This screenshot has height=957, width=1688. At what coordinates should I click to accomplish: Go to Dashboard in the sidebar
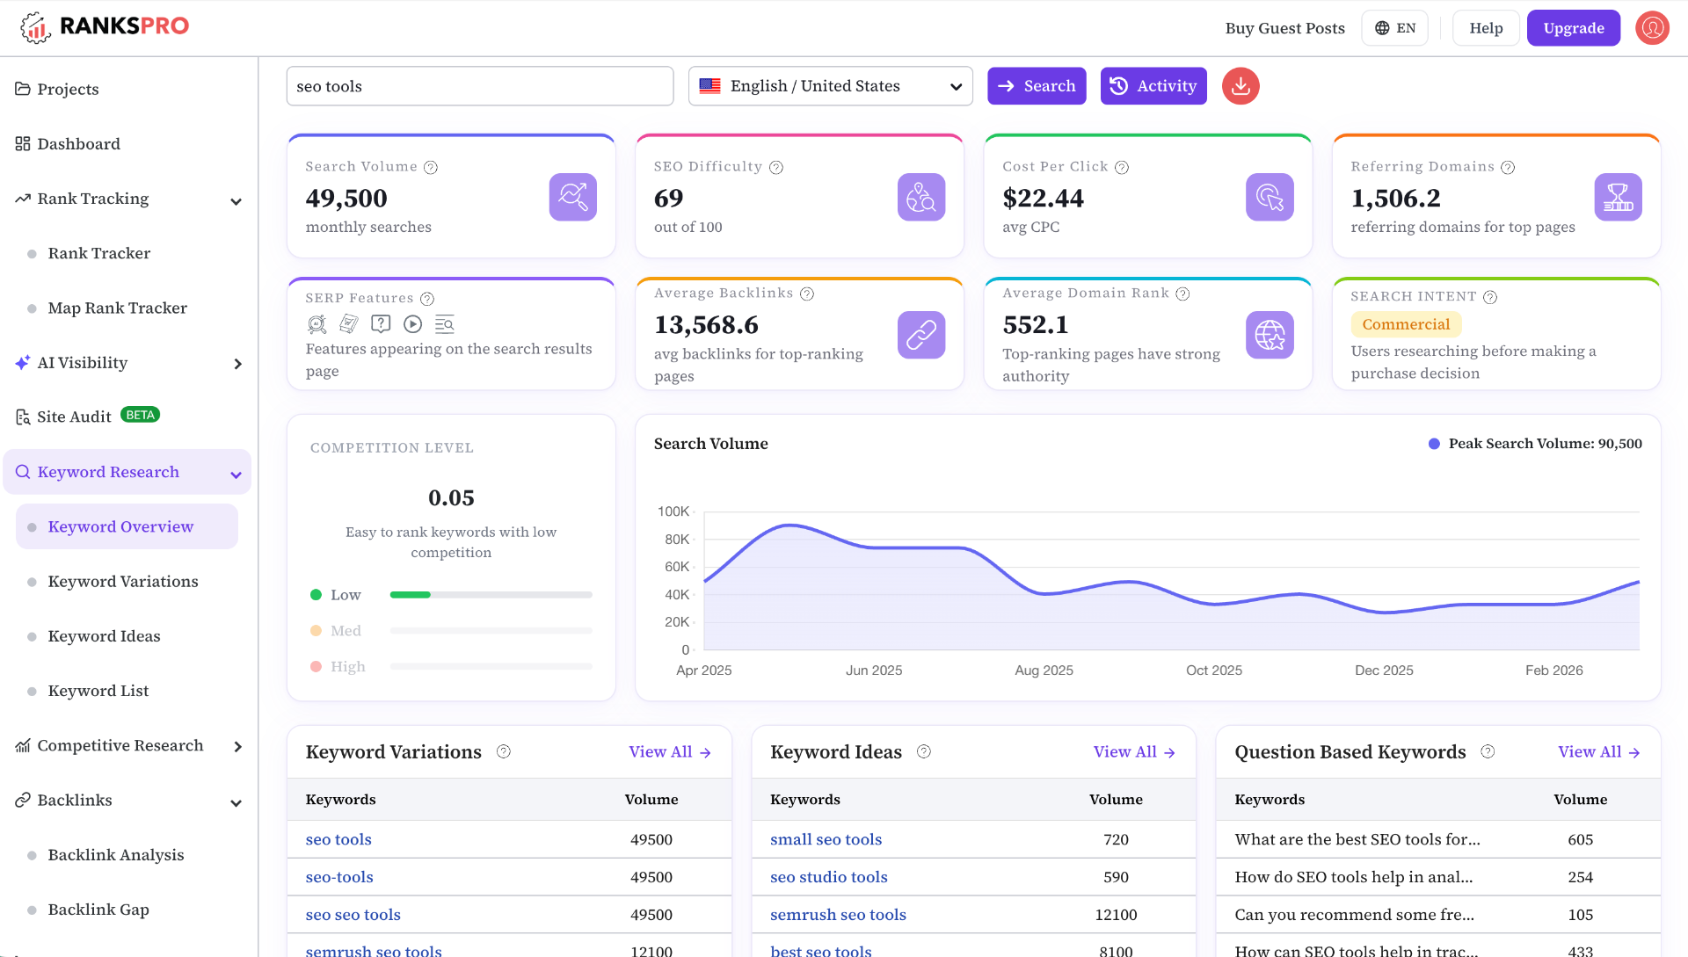pos(68,143)
